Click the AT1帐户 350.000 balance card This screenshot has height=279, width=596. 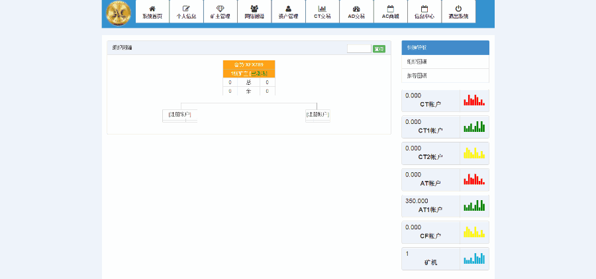point(430,205)
